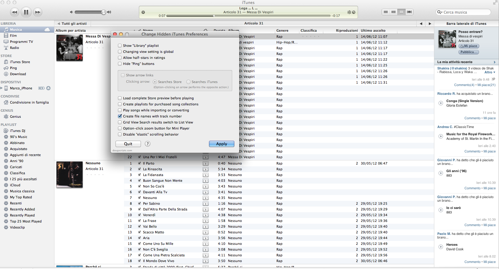
Task: Play preview of Gli anni ('96)
Action: point(441,173)
